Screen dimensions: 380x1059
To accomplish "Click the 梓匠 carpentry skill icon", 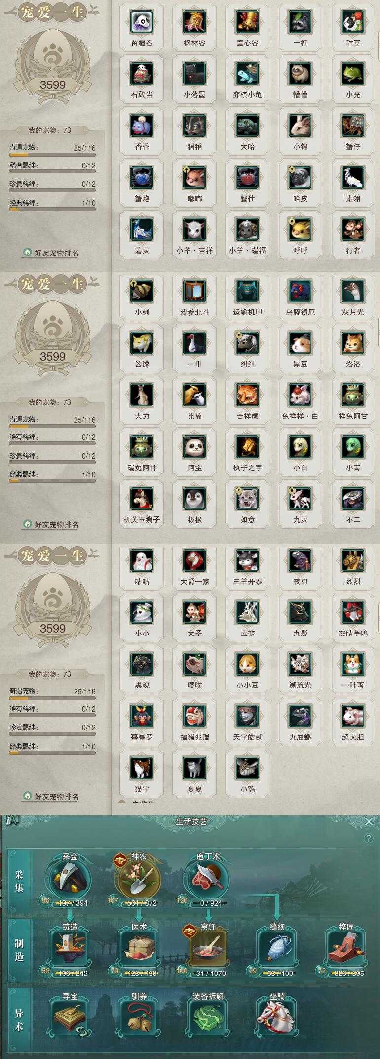I will point(346,947).
